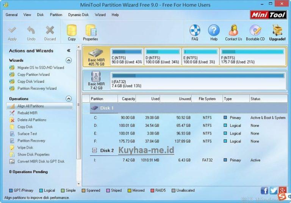Image resolution: width=291 pixels, height=203 pixels.
Task: Run the Surface Test operation
Action: [27, 134]
